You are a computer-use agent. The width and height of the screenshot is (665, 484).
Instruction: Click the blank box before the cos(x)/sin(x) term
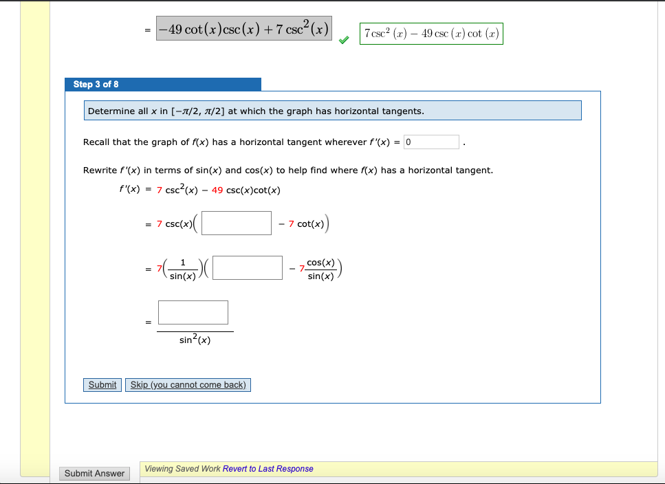click(247, 267)
